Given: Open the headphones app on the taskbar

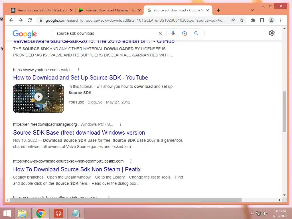Looking at the screenshot, I should (x=58, y=213).
